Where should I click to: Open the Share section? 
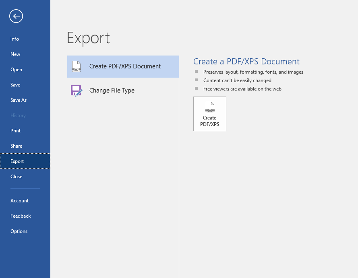16,146
